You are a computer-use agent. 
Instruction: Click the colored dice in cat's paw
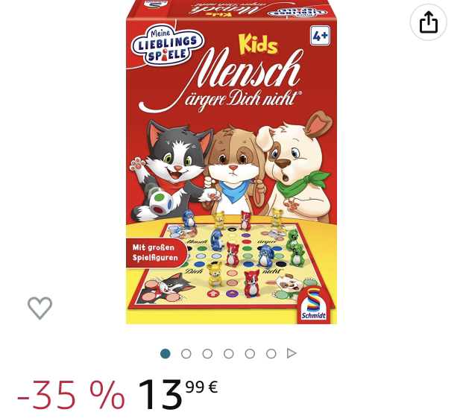160,203
